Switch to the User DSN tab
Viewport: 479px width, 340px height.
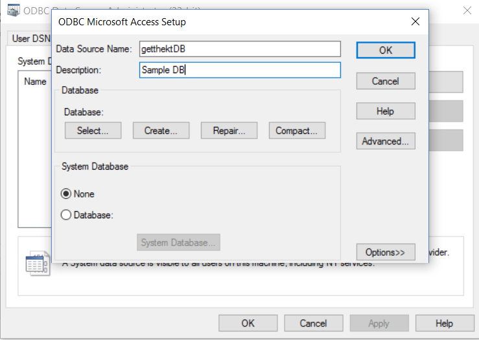tap(31, 38)
